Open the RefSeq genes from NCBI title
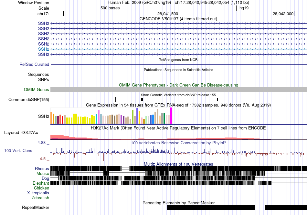Image resolution: width=307 pixels, height=215 pixels. [x=178, y=60]
